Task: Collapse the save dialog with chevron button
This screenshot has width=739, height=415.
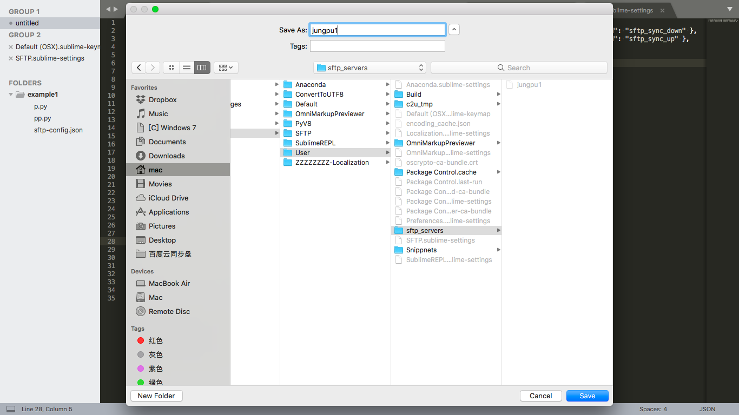Action: (x=454, y=30)
